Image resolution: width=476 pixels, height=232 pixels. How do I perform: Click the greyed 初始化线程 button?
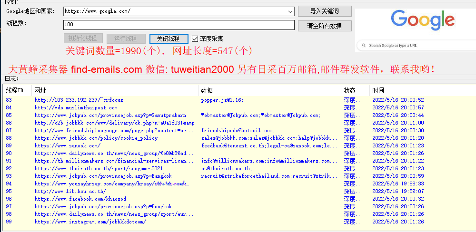83,39
